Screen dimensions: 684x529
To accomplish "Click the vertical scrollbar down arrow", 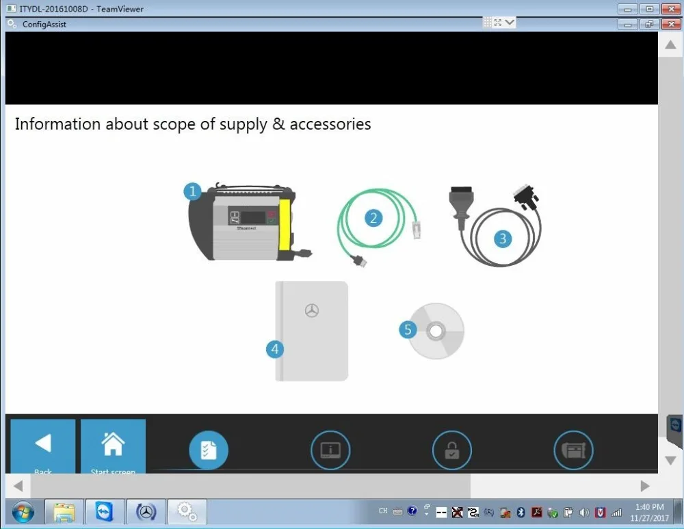I will coord(670,460).
